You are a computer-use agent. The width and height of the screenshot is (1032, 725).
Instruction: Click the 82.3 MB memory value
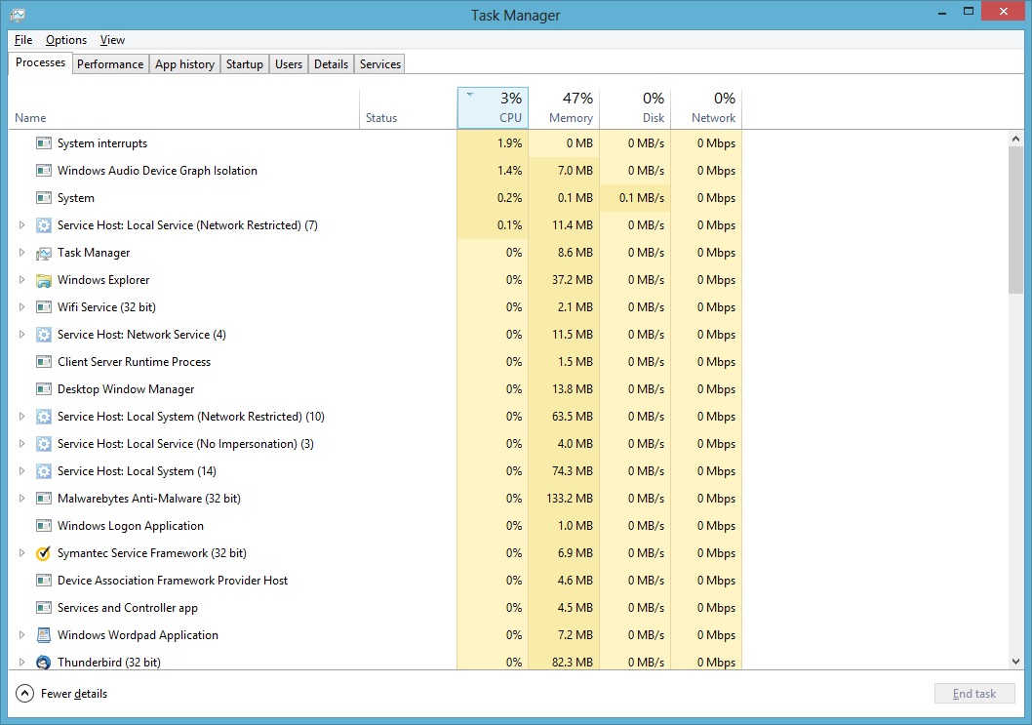572,663
